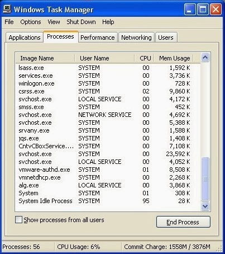Viewport: 225px width, 254px height.
Task: Sort processes by CPU column header
Action: (144, 58)
